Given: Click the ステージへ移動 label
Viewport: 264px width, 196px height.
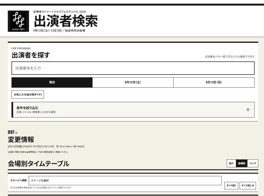Looking at the screenshot, I should pyautogui.click(x=18, y=180).
